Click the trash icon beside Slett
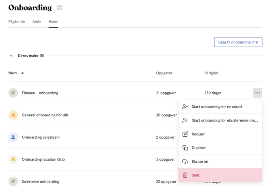The height and width of the screenshot is (194, 272). pos(185,175)
